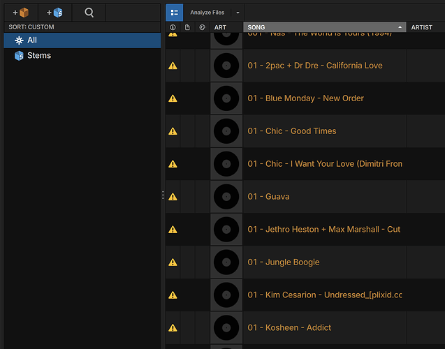Click album art of Guava
The image size is (445, 349).
click(x=226, y=196)
